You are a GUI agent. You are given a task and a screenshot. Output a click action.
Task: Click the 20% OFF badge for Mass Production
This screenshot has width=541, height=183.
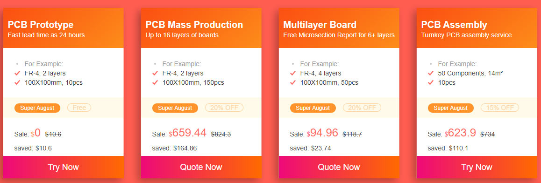tap(224, 108)
